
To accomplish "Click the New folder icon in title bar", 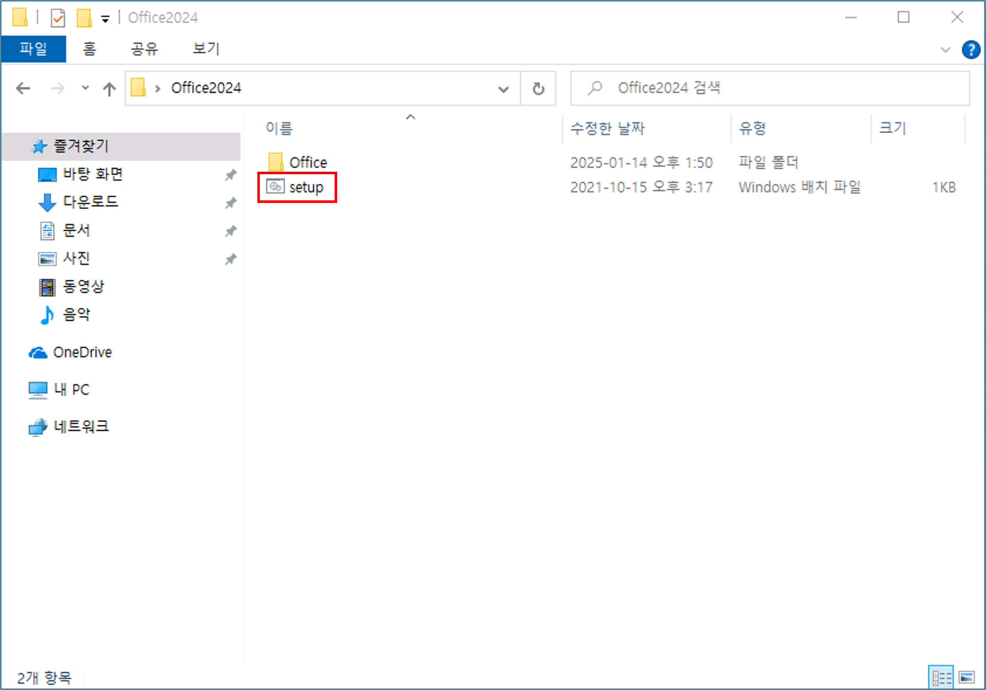I will [x=84, y=18].
